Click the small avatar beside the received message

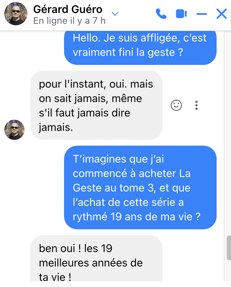(x=14, y=129)
